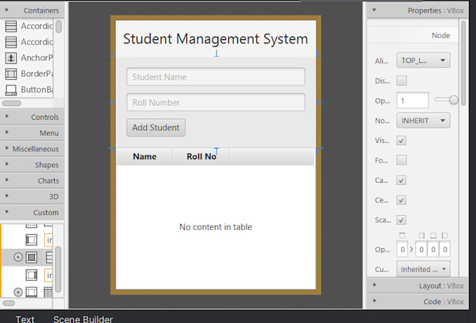Click the last inset field after the chevron
This screenshot has height=323, width=476.
(x=445, y=249)
